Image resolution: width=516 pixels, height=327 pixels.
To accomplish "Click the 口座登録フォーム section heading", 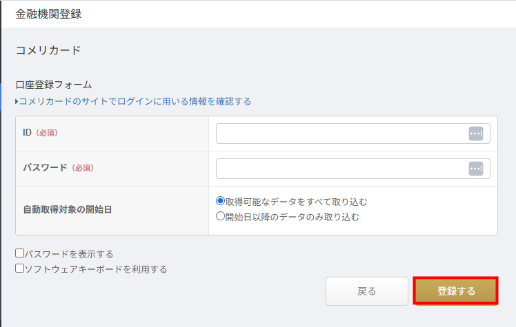I will coord(54,85).
